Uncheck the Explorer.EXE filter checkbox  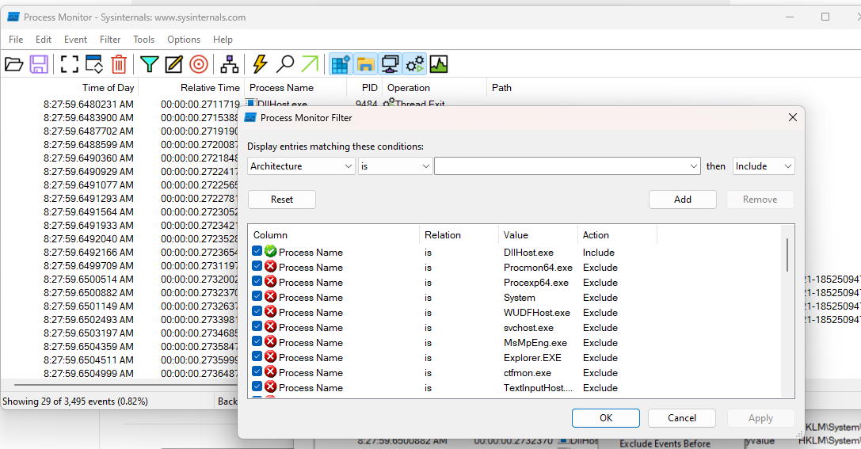[257, 356]
